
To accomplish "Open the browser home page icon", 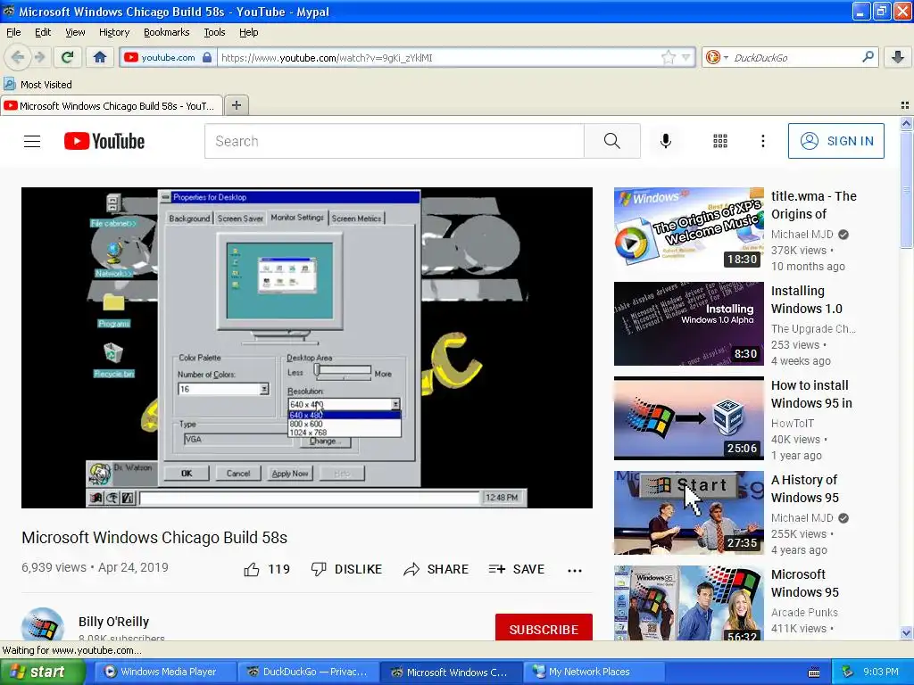I will pos(100,57).
